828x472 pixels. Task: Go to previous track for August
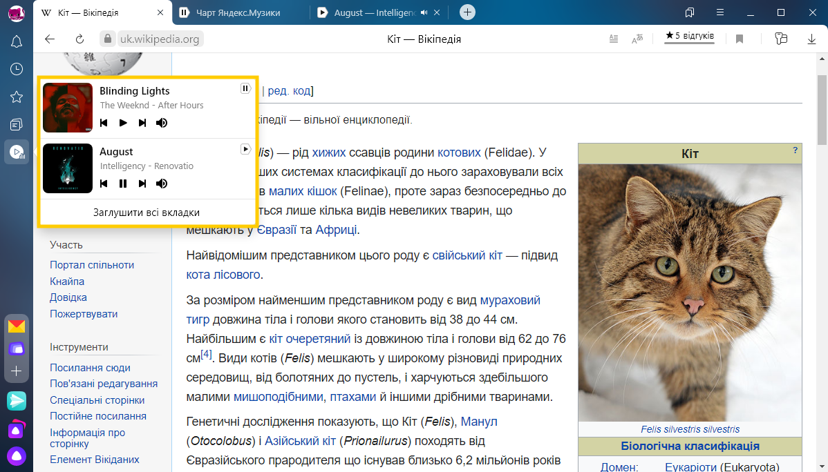tap(104, 184)
